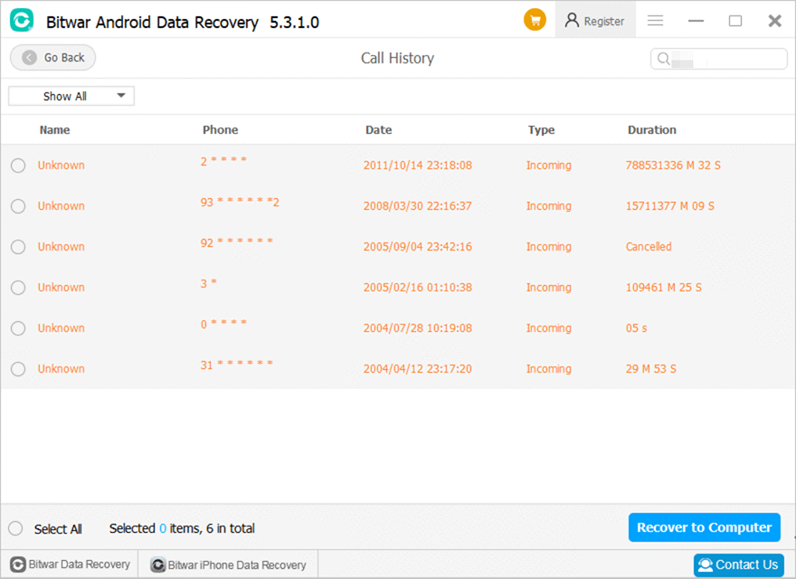This screenshot has height=579, width=796.
Task: Click the Bitwar iPhone Data Recovery gear icon
Action: click(x=156, y=565)
